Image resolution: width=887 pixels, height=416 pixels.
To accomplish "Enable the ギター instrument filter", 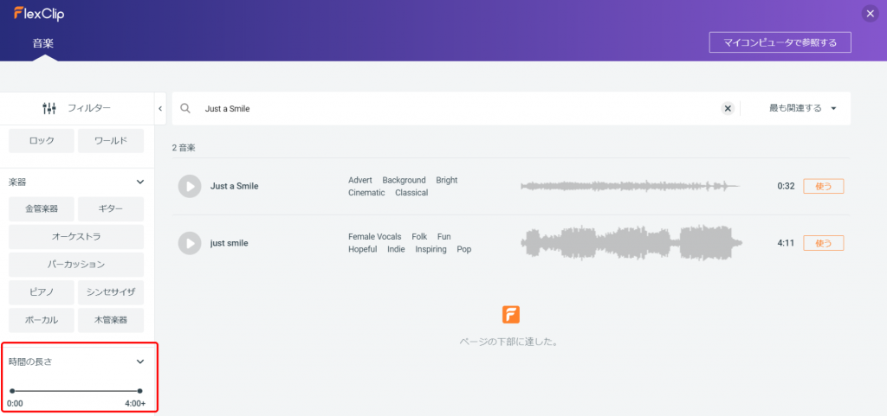I will coord(111,209).
